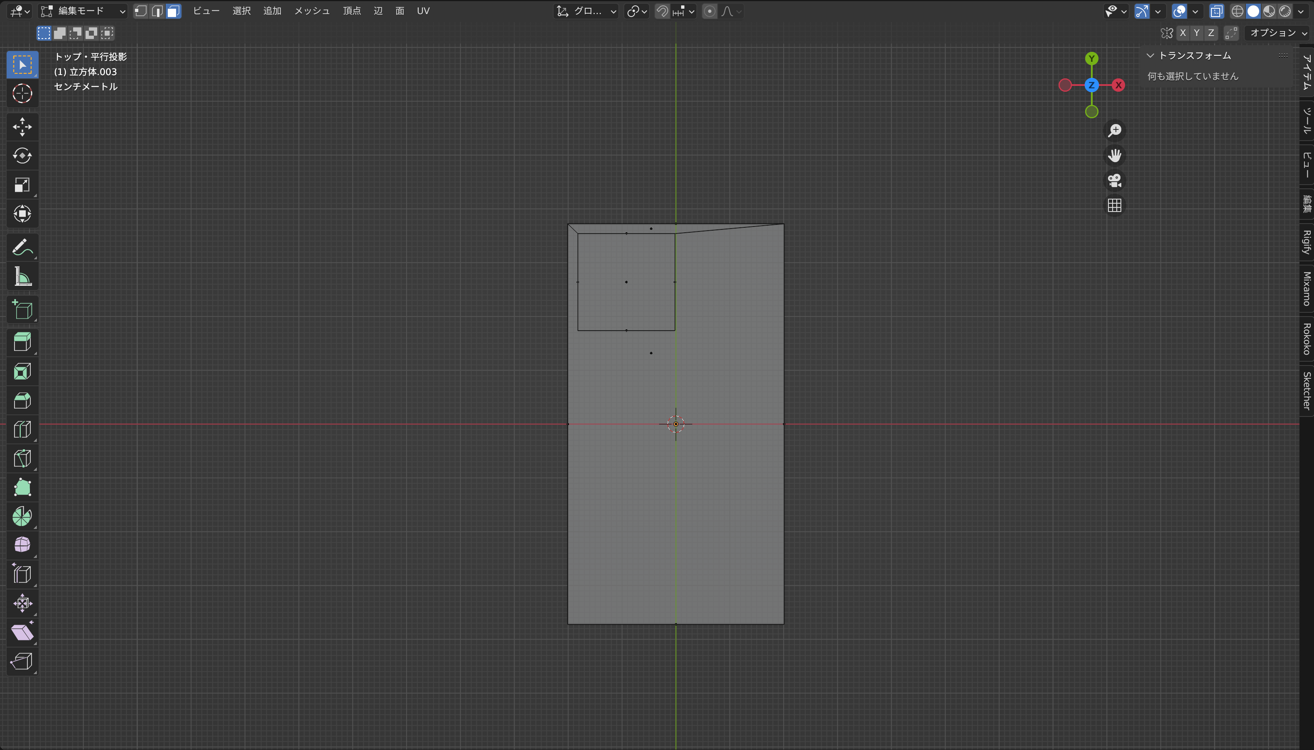Select the Transform tool
This screenshot has width=1314, height=750.
[x=22, y=213]
